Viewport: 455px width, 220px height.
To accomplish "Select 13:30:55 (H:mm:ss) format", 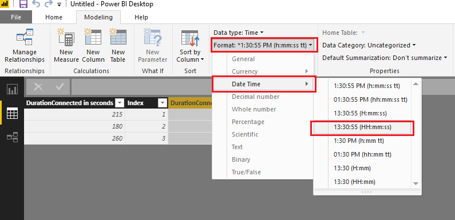I will (363, 113).
